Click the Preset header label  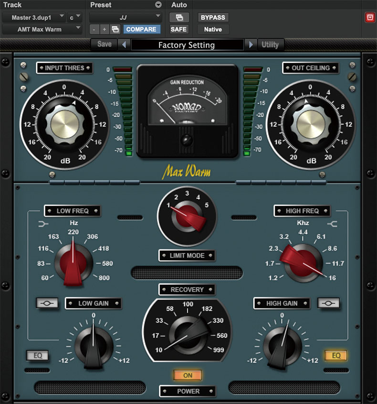tap(101, 5)
